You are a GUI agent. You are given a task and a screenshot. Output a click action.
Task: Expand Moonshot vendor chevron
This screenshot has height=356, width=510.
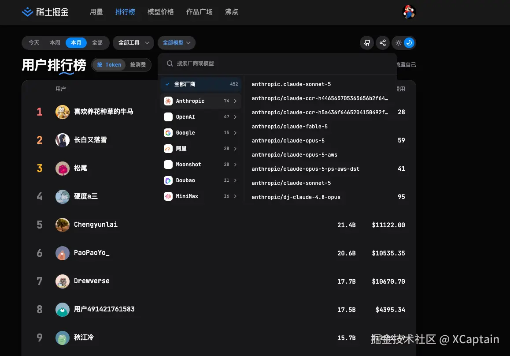pos(235,165)
